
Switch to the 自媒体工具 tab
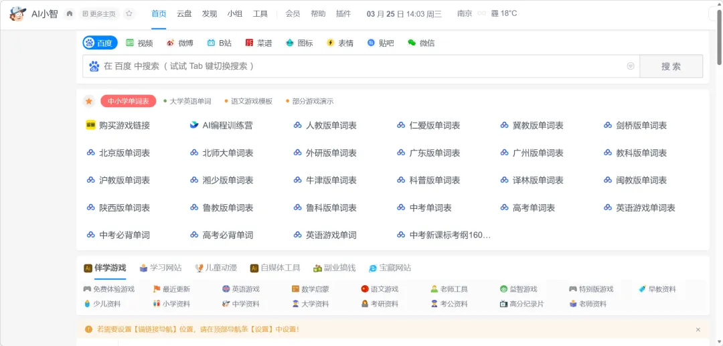coord(275,268)
